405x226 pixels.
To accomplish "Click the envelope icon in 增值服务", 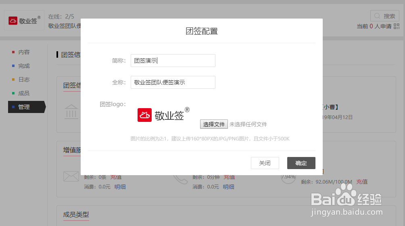I will [71, 176].
